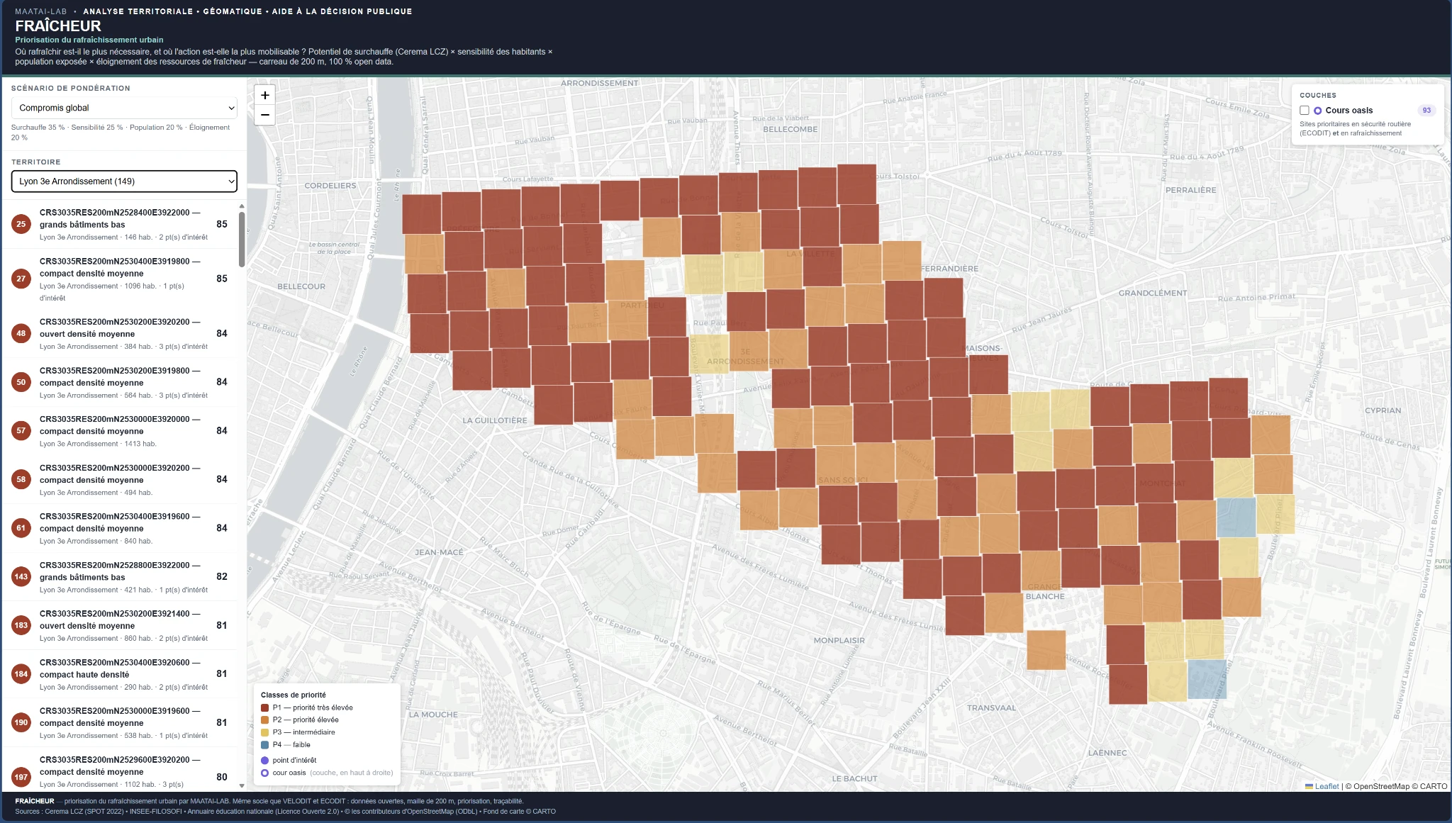
Task: Click the Cours oasis layer label
Action: tap(1348, 111)
